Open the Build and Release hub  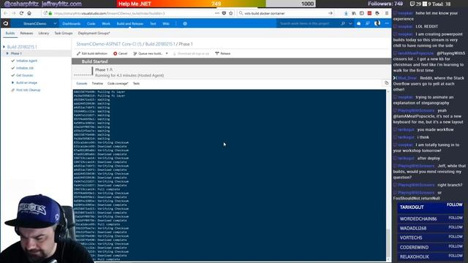(130, 23)
